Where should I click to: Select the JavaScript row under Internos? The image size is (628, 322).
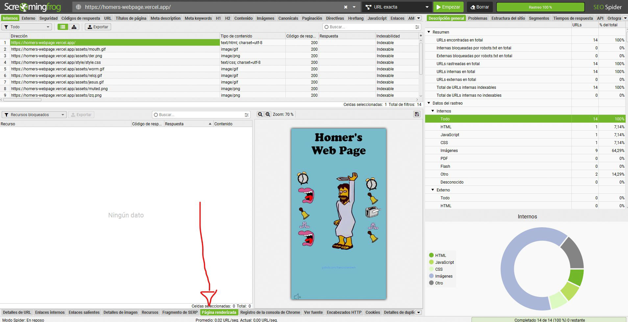[525, 135]
